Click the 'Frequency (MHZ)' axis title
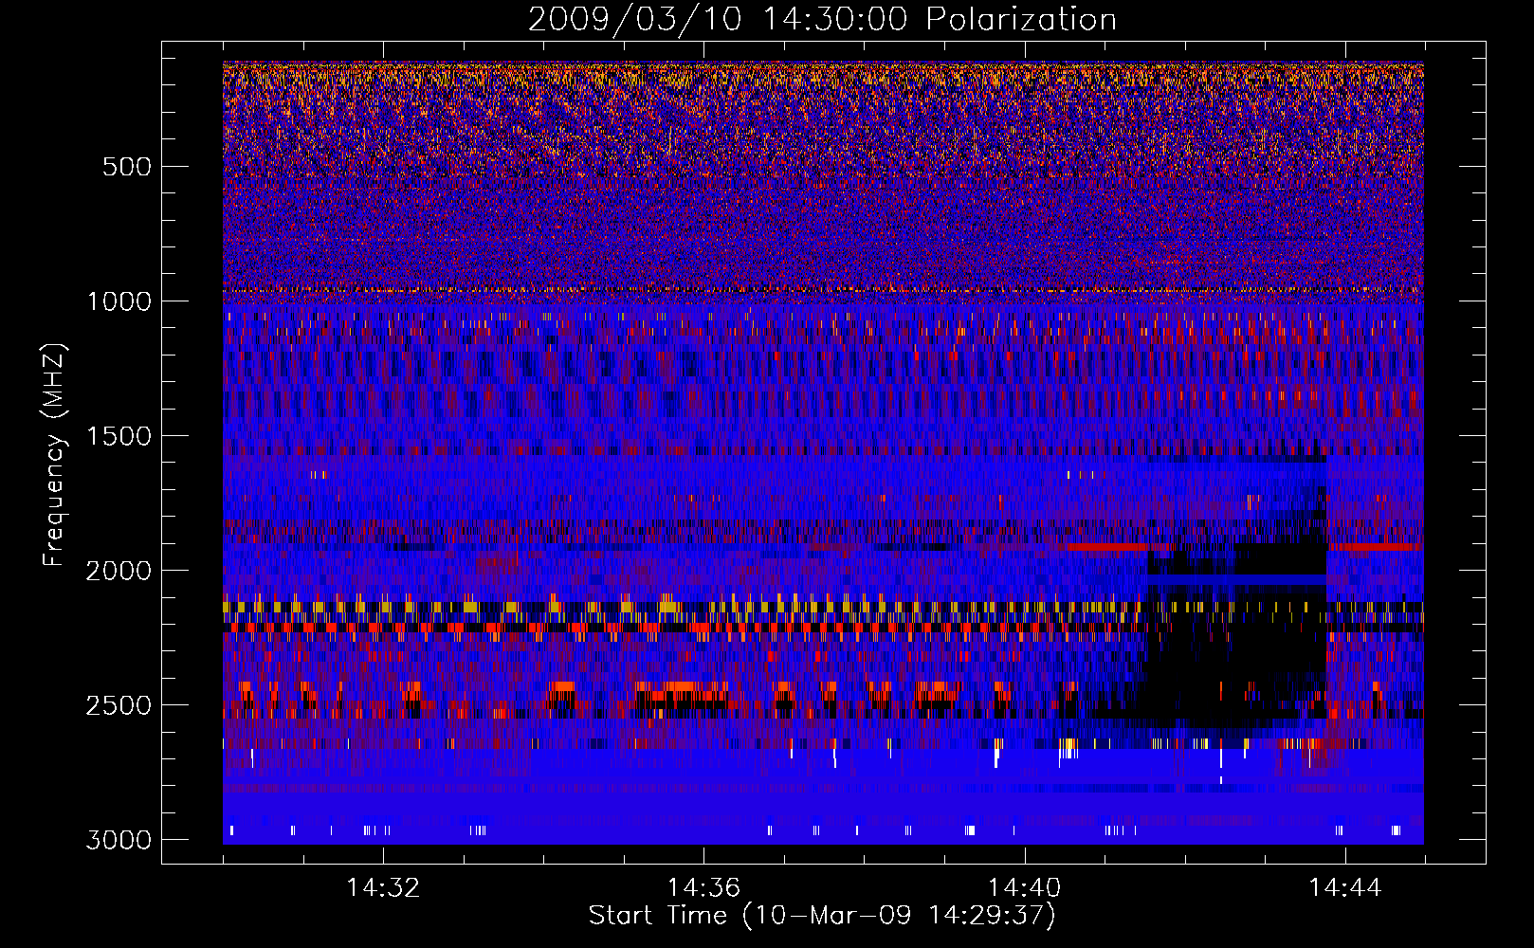The width and height of the screenshot is (1534, 948). click(x=55, y=455)
